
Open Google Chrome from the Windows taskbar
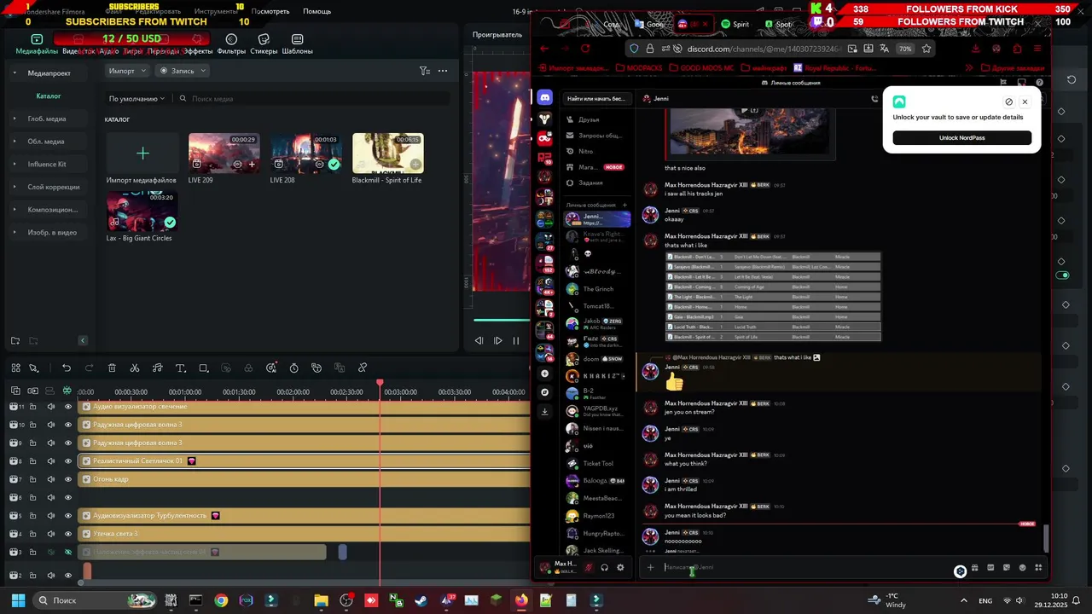(x=221, y=600)
